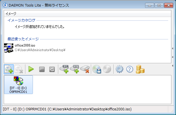Open Preferences with the gear icon
This screenshot has width=176, height=115.
[119, 69]
